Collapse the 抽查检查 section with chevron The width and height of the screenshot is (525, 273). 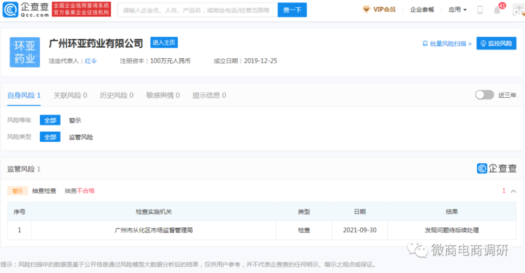[513, 191]
